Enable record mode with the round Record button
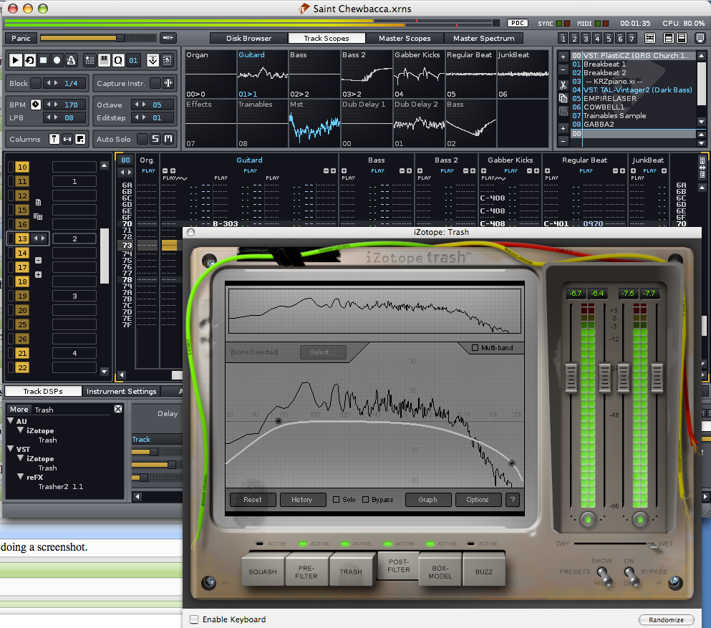This screenshot has height=628, width=711. [x=57, y=60]
